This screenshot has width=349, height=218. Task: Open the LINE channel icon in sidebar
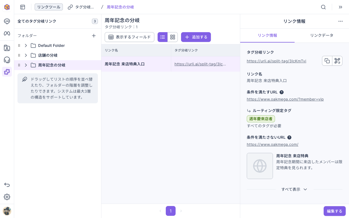click(7, 21)
